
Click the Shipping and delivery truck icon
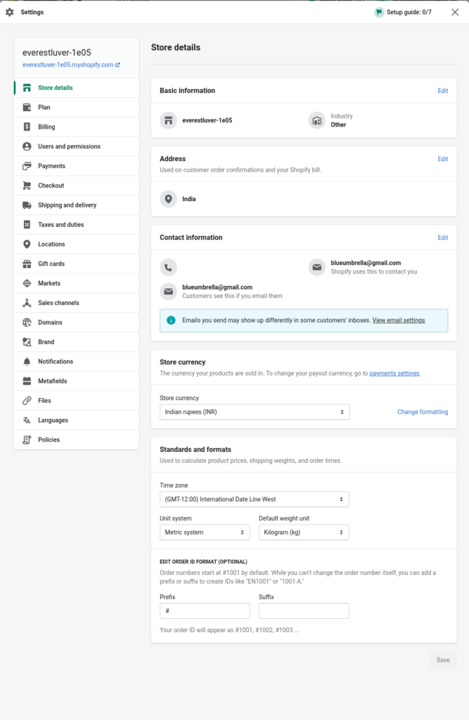[27, 205]
